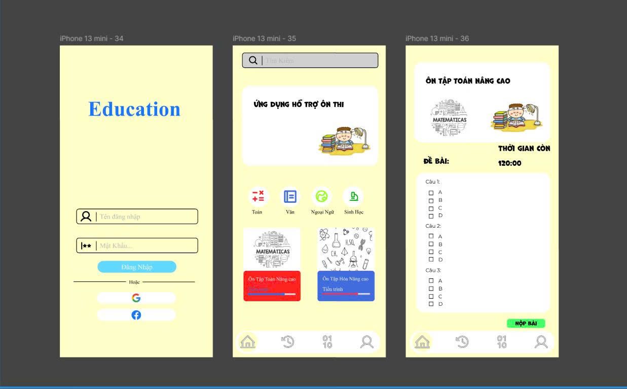This screenshot has height=389, width=627.
Task: Select the chemistry doodle thumbnail image
Action: point(346,249)
